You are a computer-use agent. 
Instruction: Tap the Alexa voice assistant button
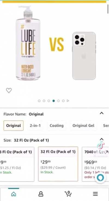tap(100, 178)
